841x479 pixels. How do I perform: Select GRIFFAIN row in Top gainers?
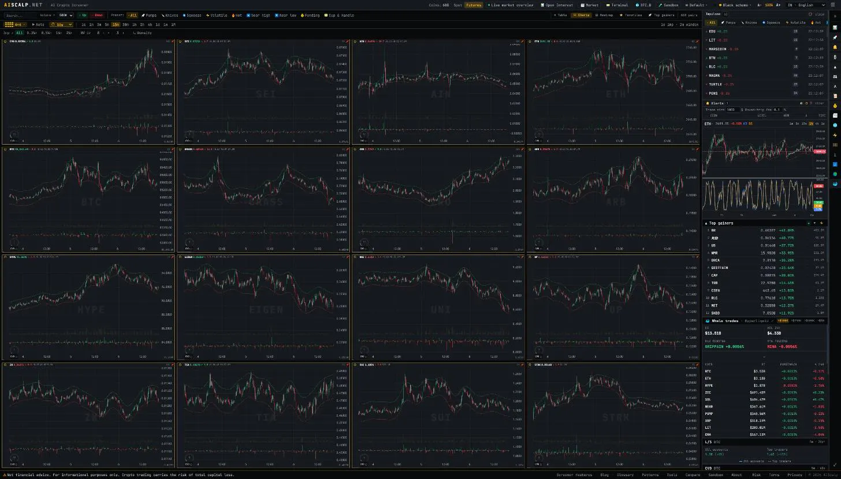click(x=765, y=268)
